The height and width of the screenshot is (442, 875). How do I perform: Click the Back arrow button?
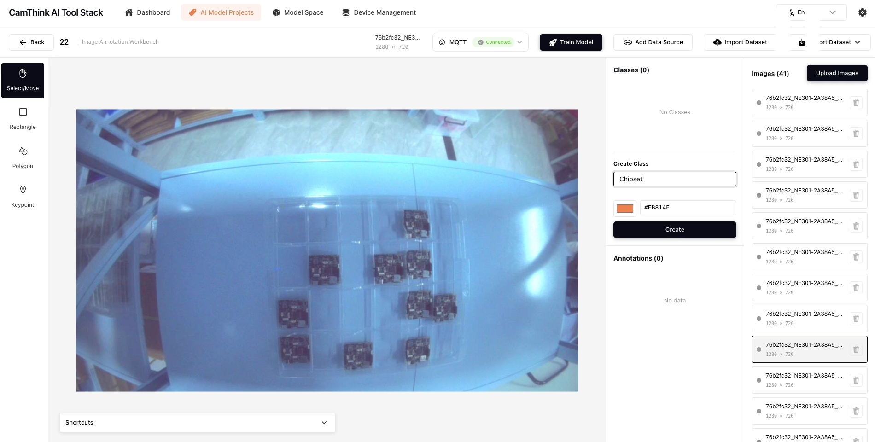click(31, 42)
